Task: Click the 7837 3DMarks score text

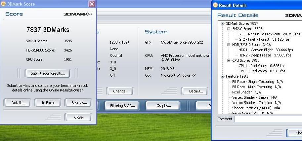Action: tap(48, 30)
